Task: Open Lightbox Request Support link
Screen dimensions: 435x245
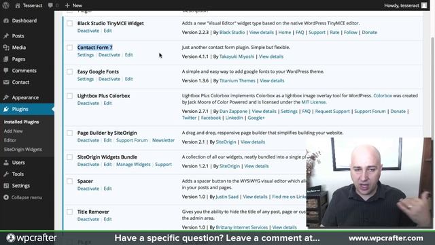Action: click(x=332, y=112)
